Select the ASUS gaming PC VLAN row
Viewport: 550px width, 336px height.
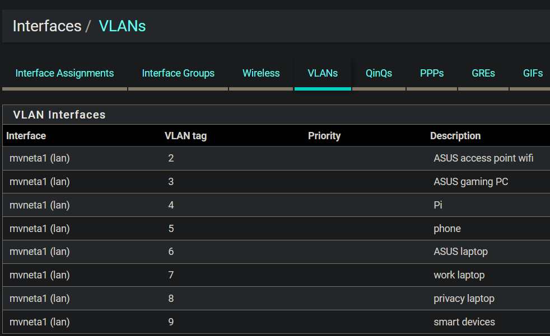470,182
